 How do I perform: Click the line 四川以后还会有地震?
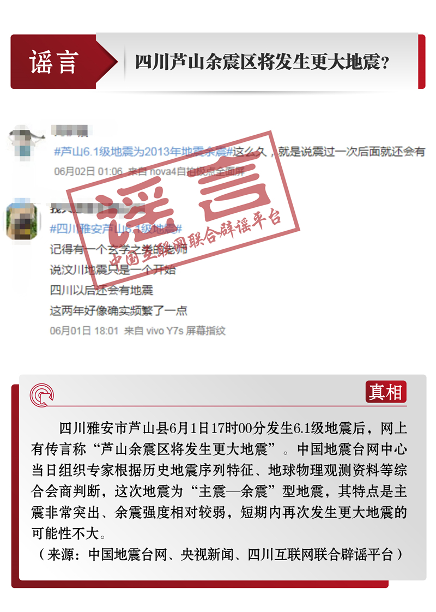click(x=101, y=290)
